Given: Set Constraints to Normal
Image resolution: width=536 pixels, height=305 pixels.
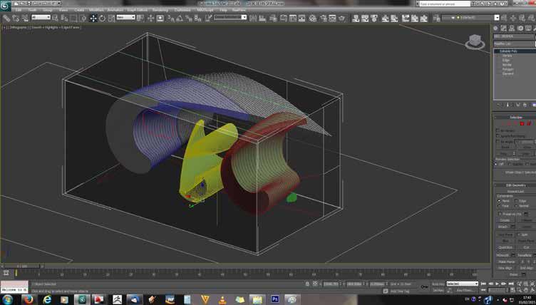Looking at the screenshot, I should [x=517, y=206].
